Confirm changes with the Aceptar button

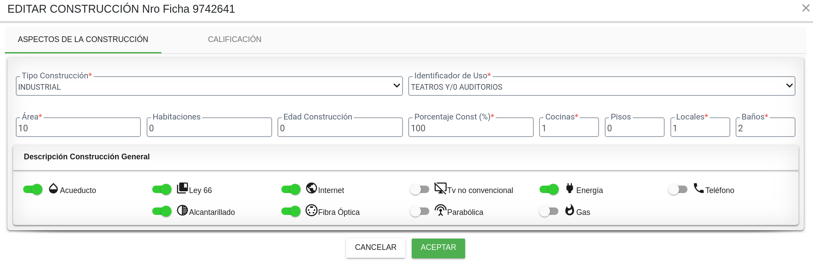click(x=438, y=248)
